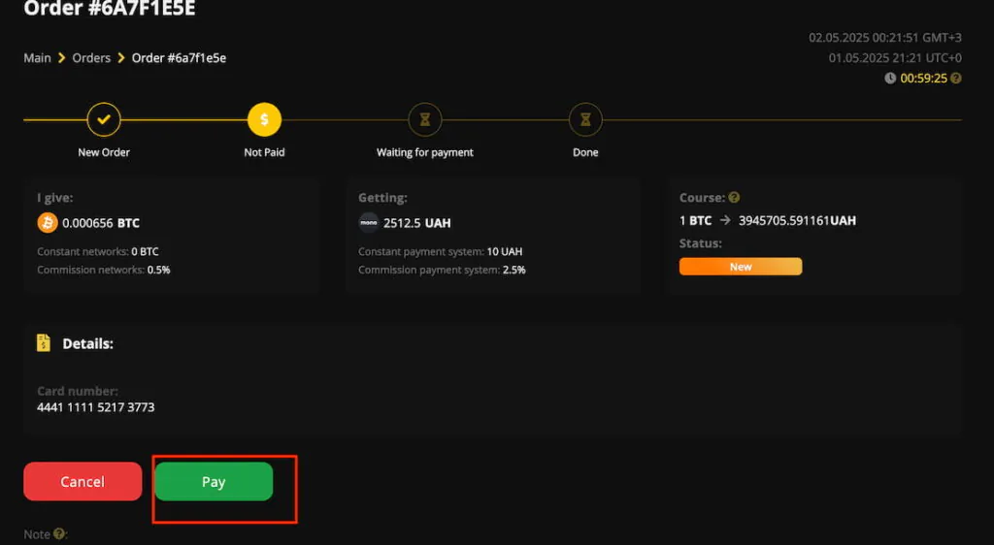Click the Bitcoin coin icon

tap(48, 223)
